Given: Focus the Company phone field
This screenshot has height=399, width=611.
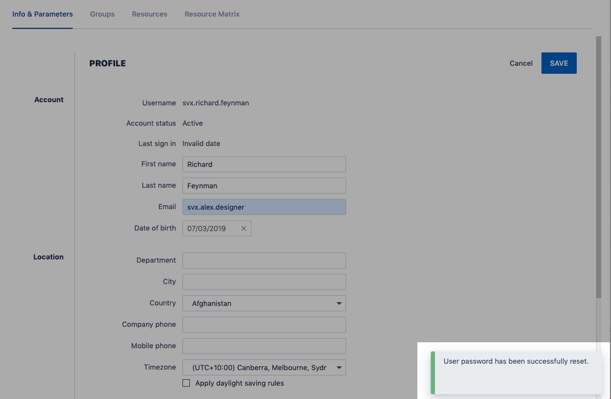Looking at the screenshot, I should click(264, 325).
